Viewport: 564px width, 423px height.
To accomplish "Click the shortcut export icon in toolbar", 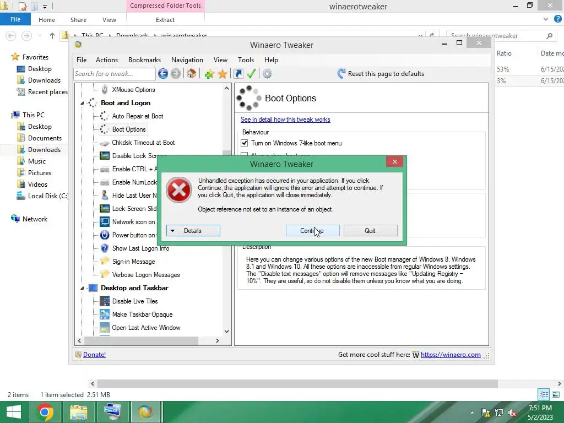I will (x=238, y=74).
